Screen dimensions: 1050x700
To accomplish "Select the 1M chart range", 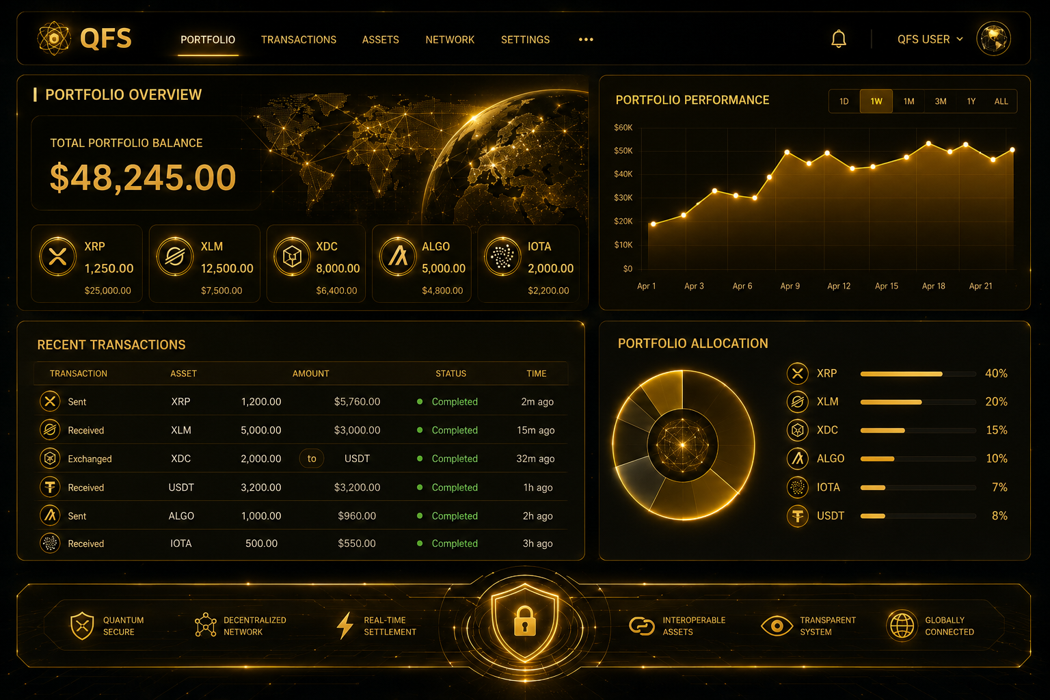I will tap(908, 101).
